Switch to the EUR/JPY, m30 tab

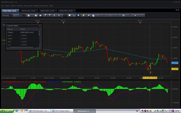(x=67, y=11)
